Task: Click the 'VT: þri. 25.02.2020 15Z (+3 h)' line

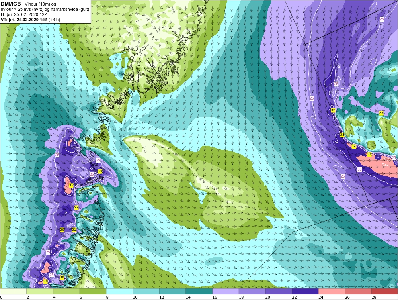Action: (x=31, y=20)
